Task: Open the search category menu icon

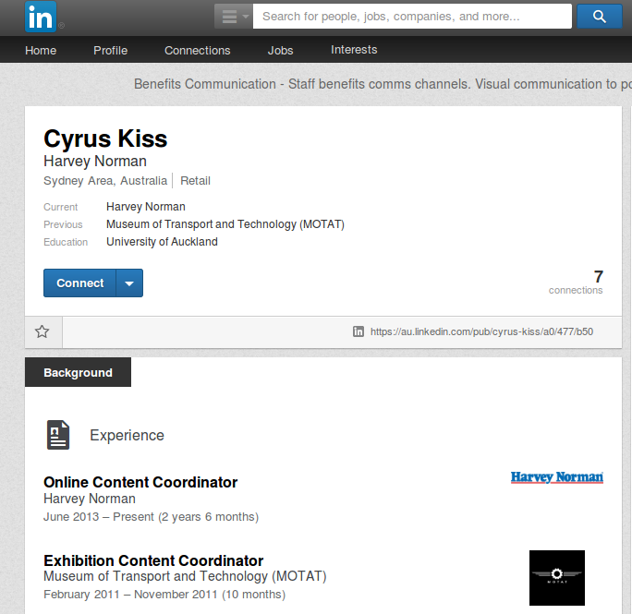Action: point(234,16)
